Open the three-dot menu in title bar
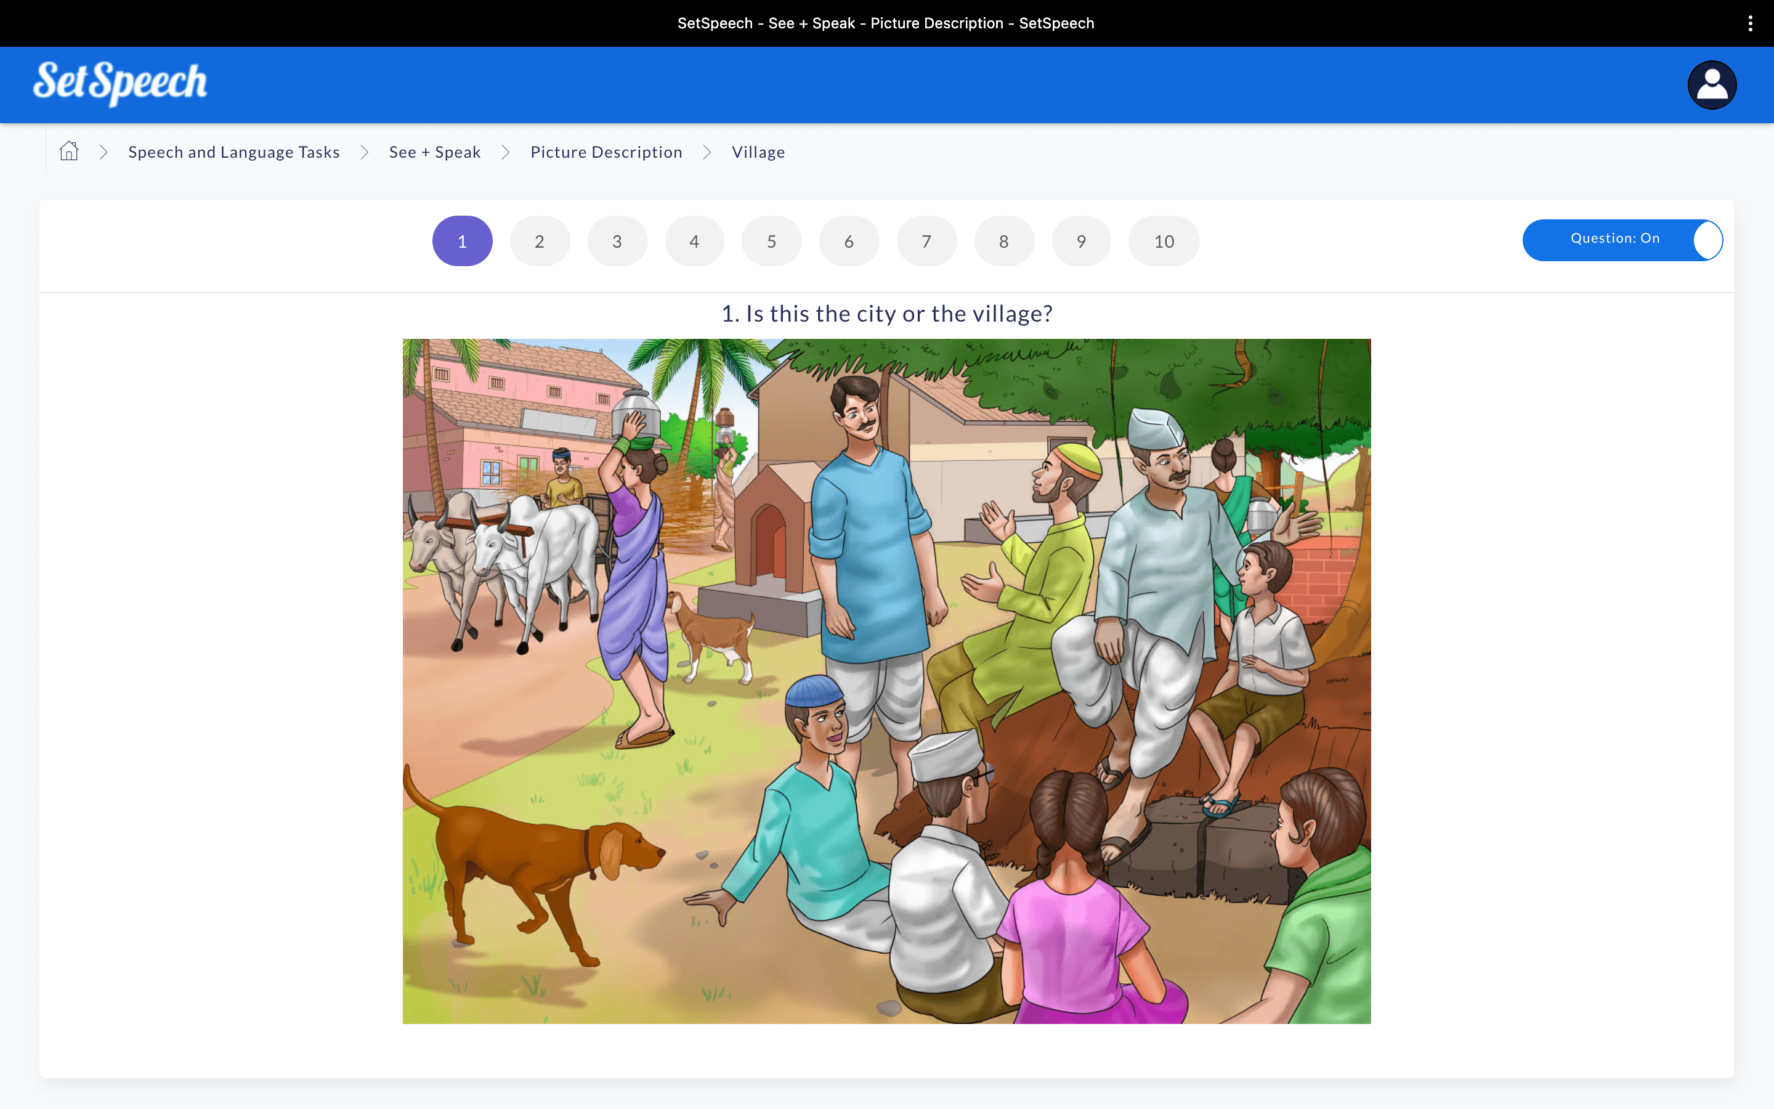 click(x=1751, y=23)
